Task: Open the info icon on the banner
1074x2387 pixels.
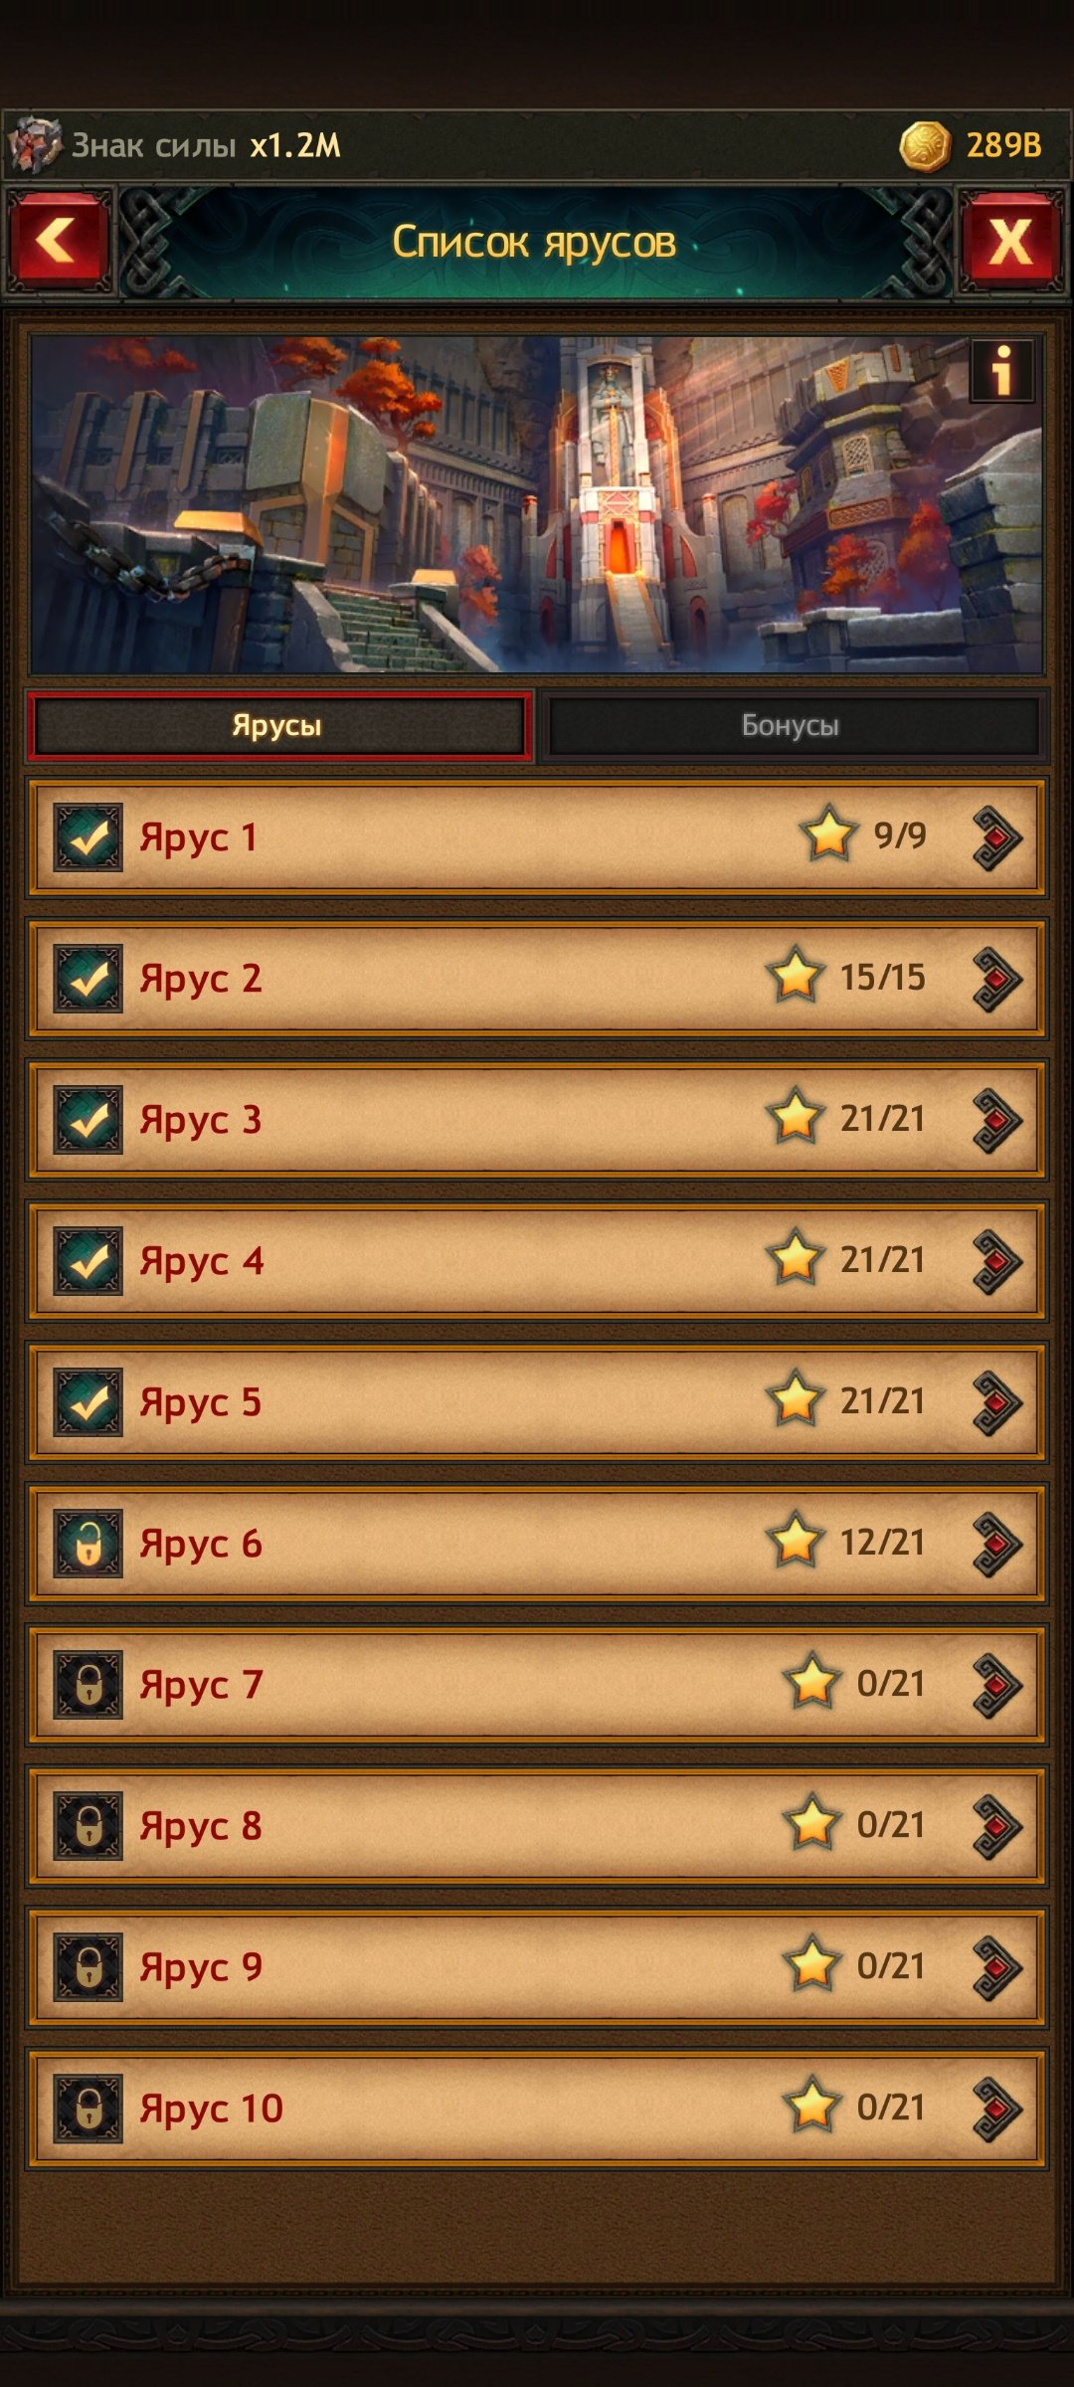Action: (x=1002, y=370)
